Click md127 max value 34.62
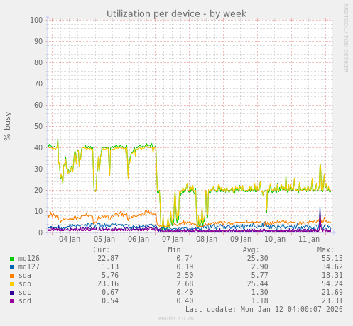 (x=332, y=267)
